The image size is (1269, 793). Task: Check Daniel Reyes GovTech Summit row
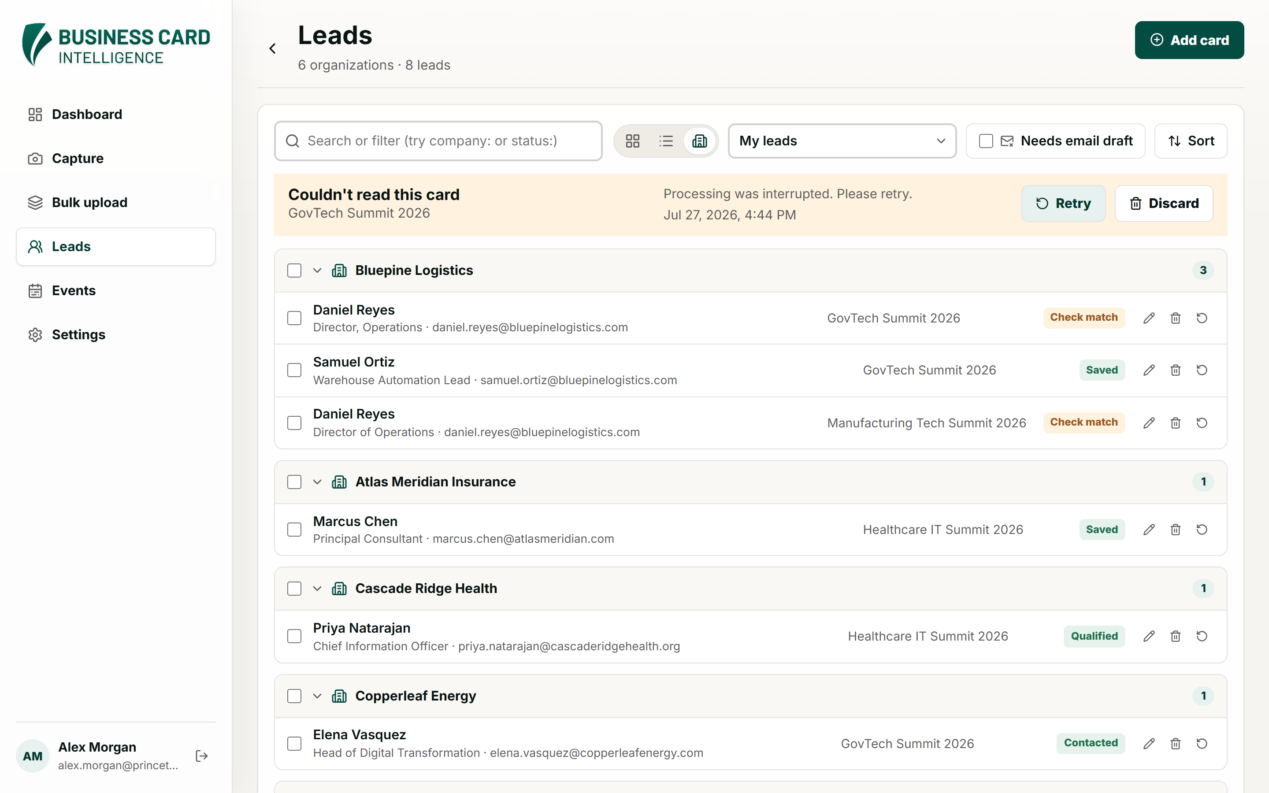[294, 319]
